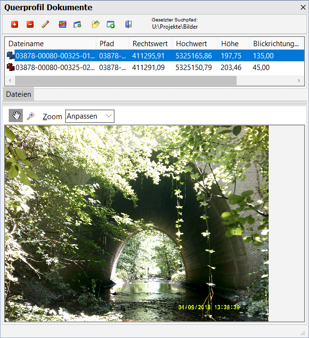Screen dimensions: 309x338
Task: Click the pencil edit icon
Action: point(46,24)
